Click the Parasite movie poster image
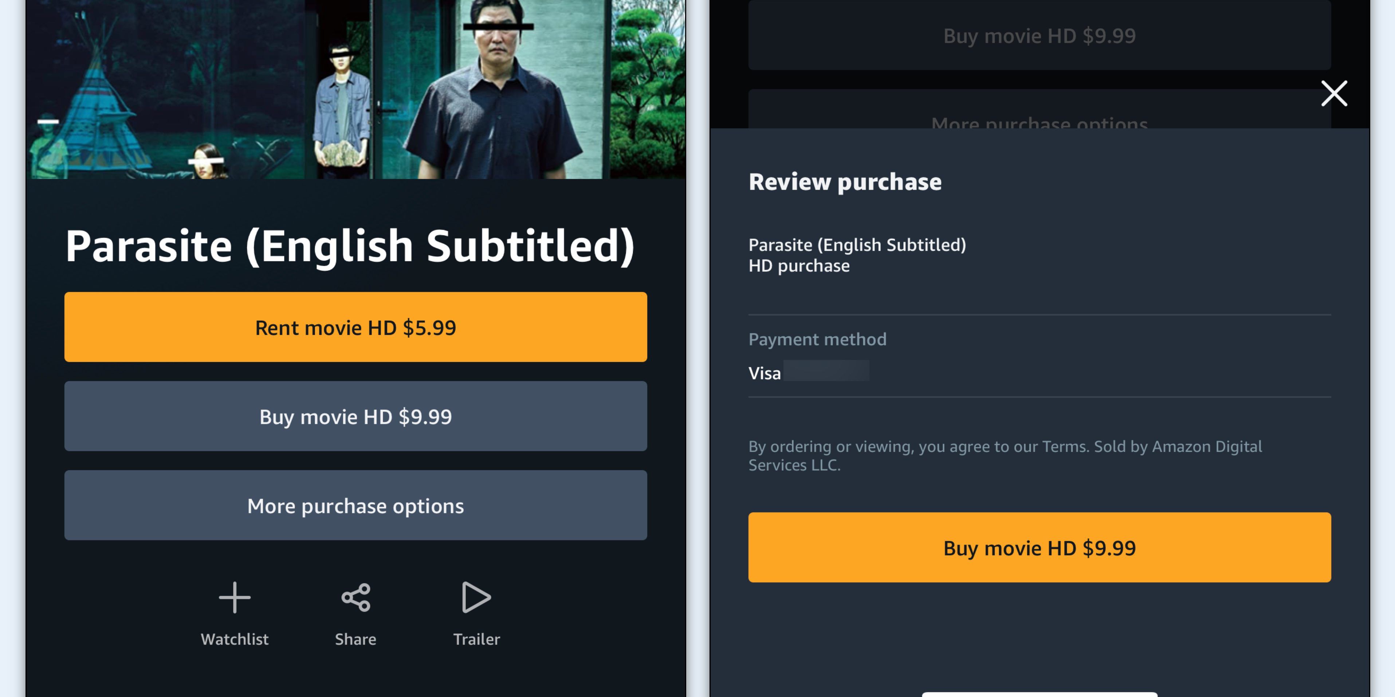The width and height of the screenshot is (1395, 697). 356,89
